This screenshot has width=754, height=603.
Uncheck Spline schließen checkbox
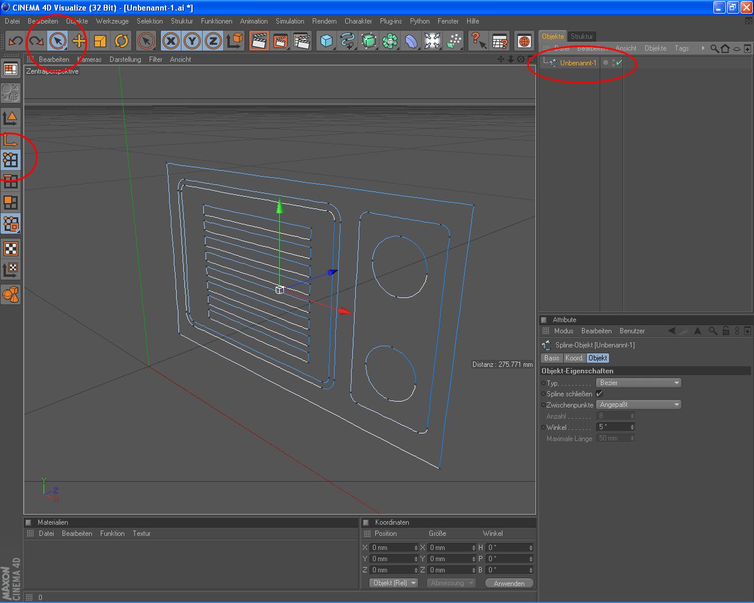pyautogui.click(x=600, y=394)
